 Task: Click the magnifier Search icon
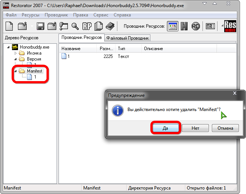pyautogui.click(x=75, y=26)
